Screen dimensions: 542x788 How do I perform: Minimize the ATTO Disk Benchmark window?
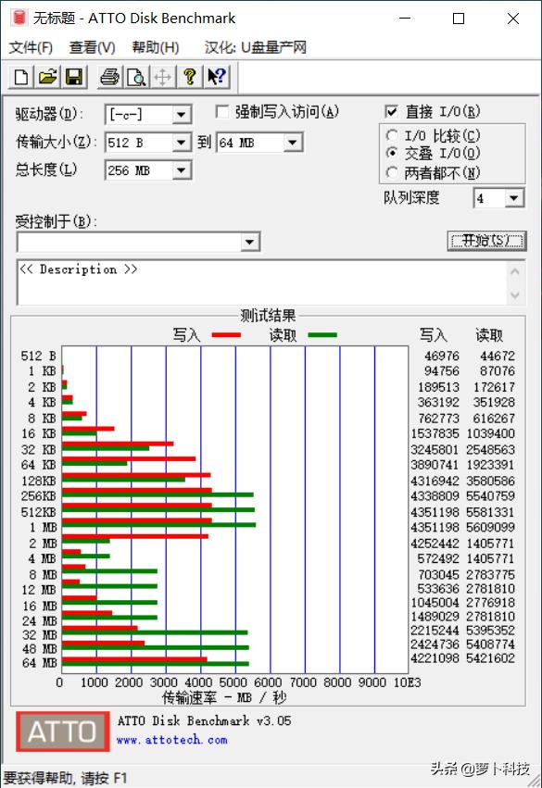pos(405,19)
